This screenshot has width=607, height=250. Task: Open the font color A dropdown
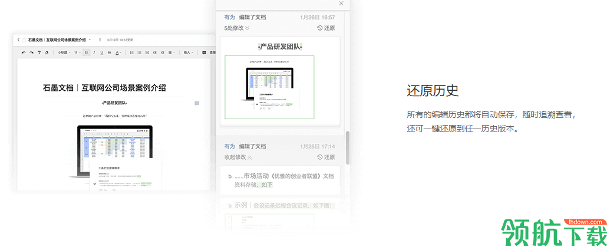coord(118,52)
